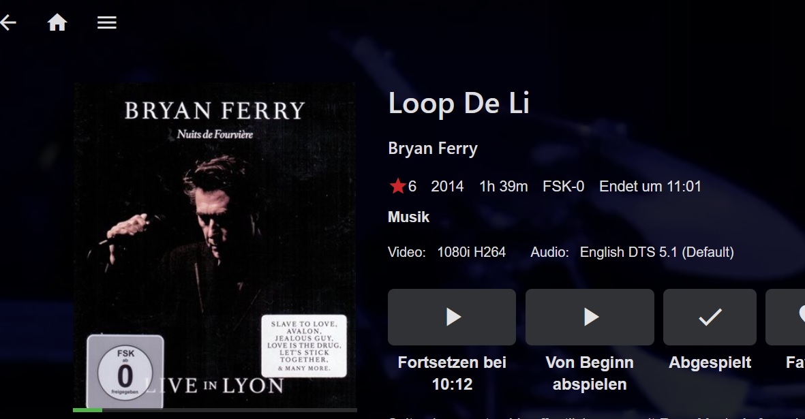Click the play-from-beginning triangle button
This screenshot has height=419, width=805.
[590, 317]
